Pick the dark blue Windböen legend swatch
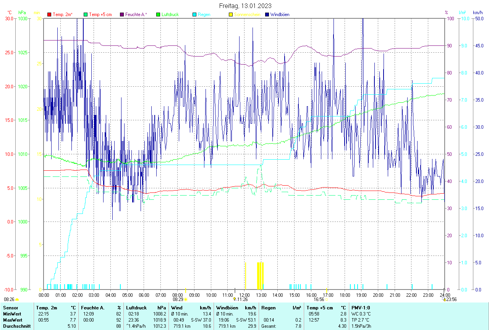 point(267,15)
